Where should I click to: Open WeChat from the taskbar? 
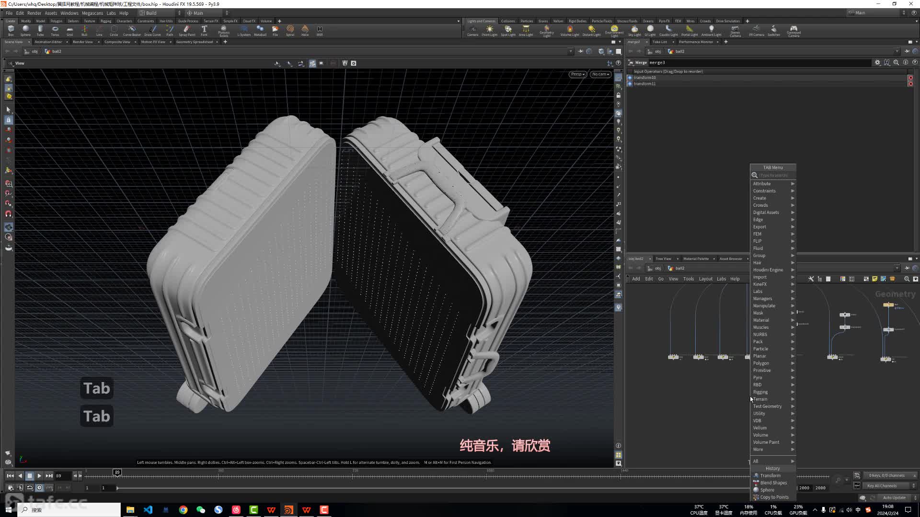201,510
